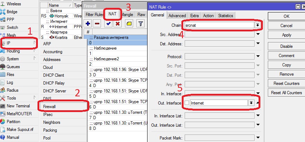Image resolution: width=305 pixels, height=142 pixels.
Task: Click the Dst. Address input field
Action: [219, 44]
